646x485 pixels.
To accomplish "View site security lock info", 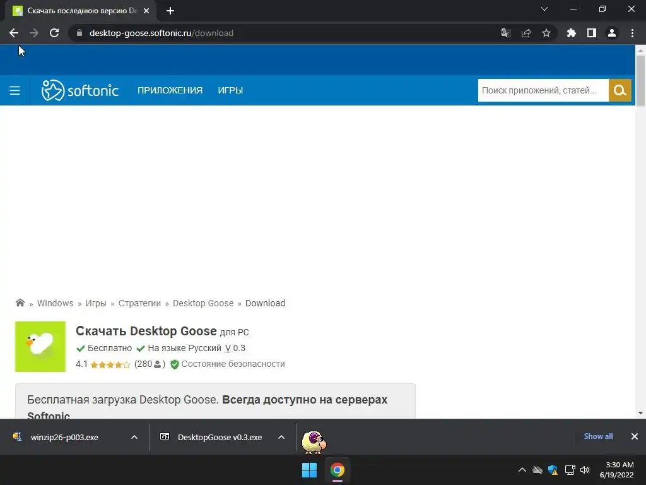I will (79, 33).
